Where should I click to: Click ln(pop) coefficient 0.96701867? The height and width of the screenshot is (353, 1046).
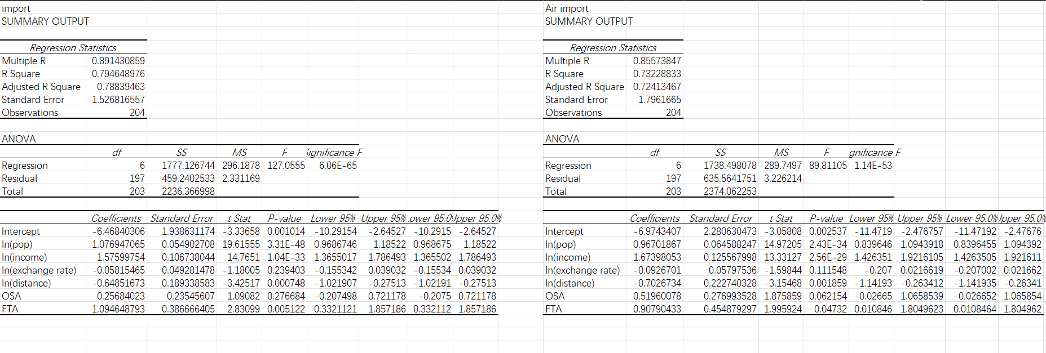click(x=657, y=244)
